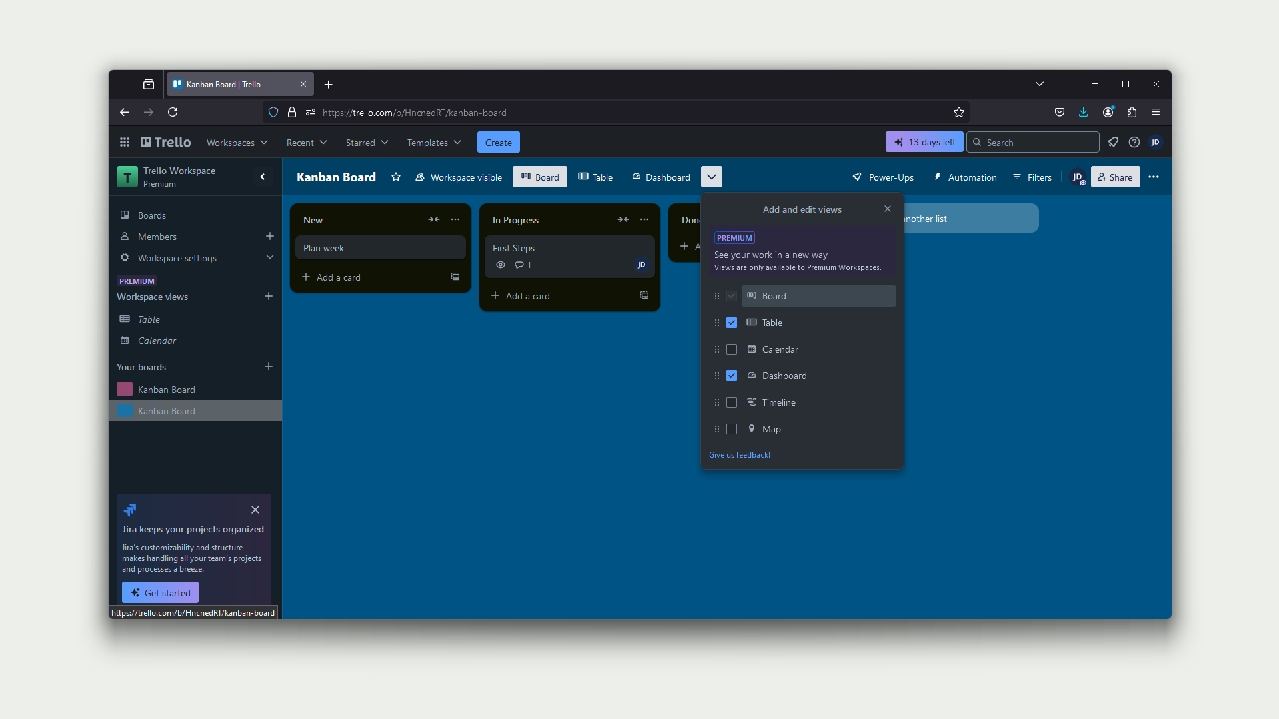Collapse the New list

[x=434, y=219]
